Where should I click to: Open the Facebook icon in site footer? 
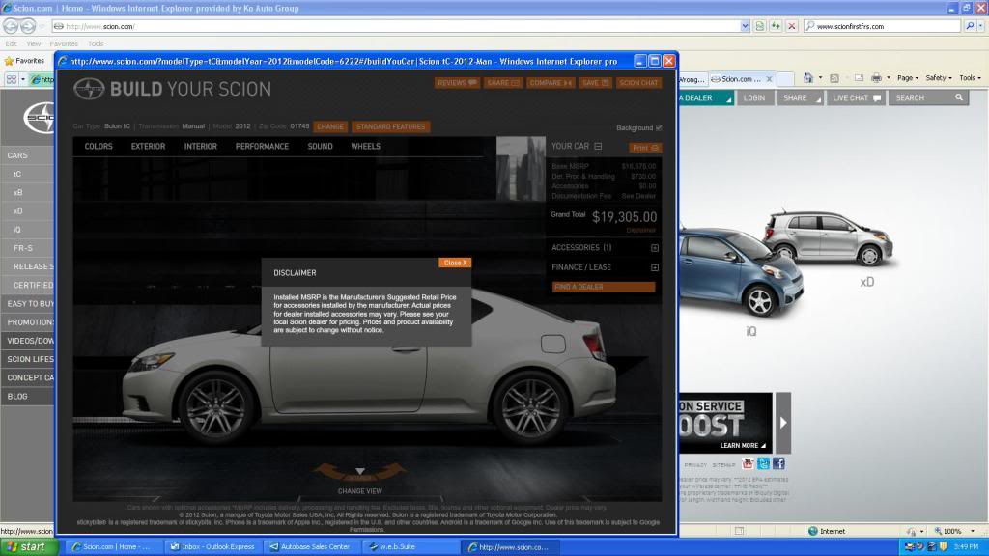click(x=779, y=464)
